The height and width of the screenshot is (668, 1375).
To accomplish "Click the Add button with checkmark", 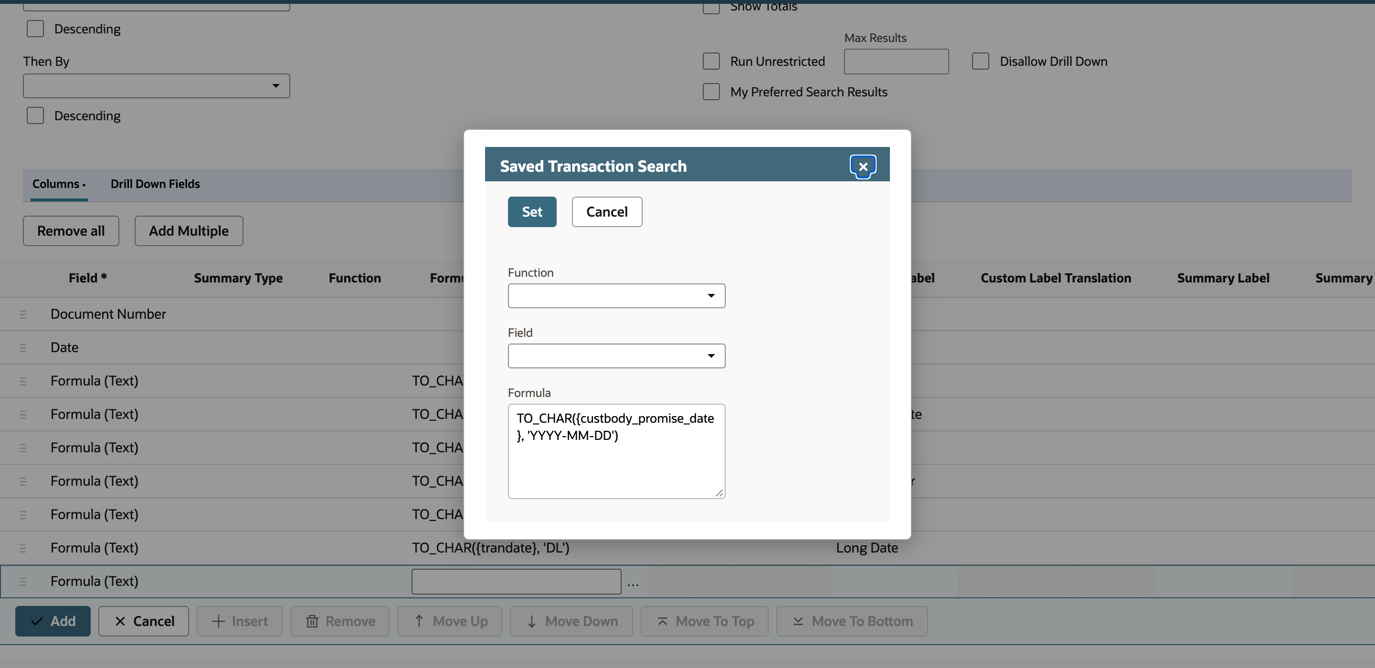I will (x=53, y=621).
